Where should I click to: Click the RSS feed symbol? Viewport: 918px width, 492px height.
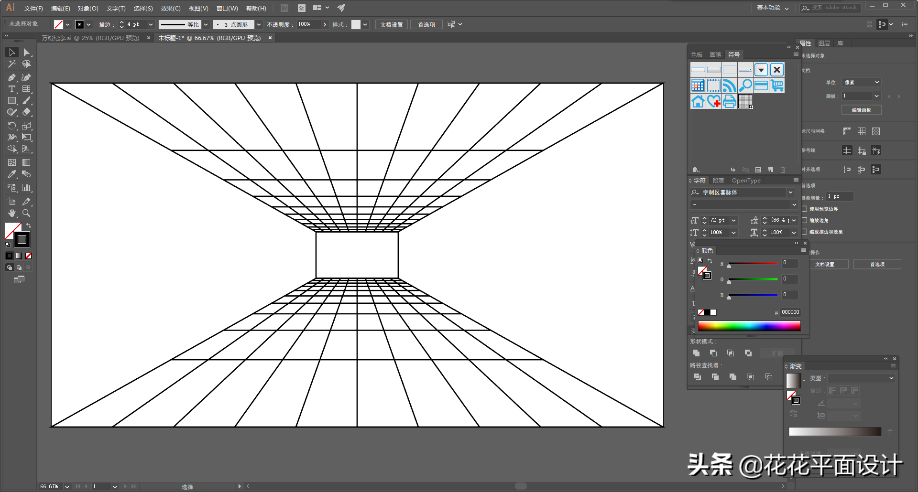point(730,86)
